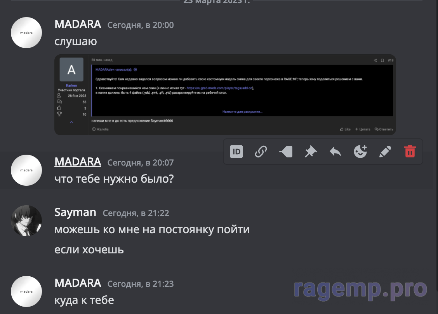Open the forum post screenshot attachment
Viewport: 438px width, 314px height.
pyautogui.click(x=225, y=95)
